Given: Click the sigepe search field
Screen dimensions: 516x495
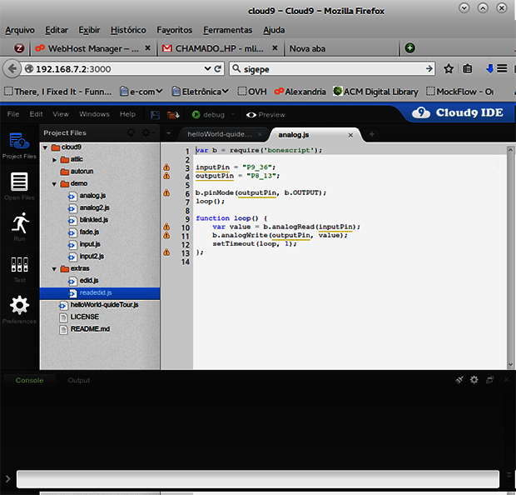Looking at the screenshot, I should 333,69.
